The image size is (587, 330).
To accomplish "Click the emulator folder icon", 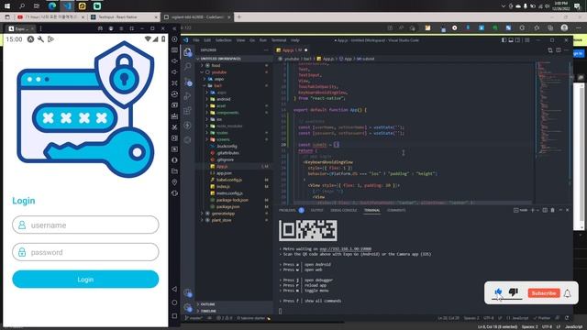I will [174, 171].
